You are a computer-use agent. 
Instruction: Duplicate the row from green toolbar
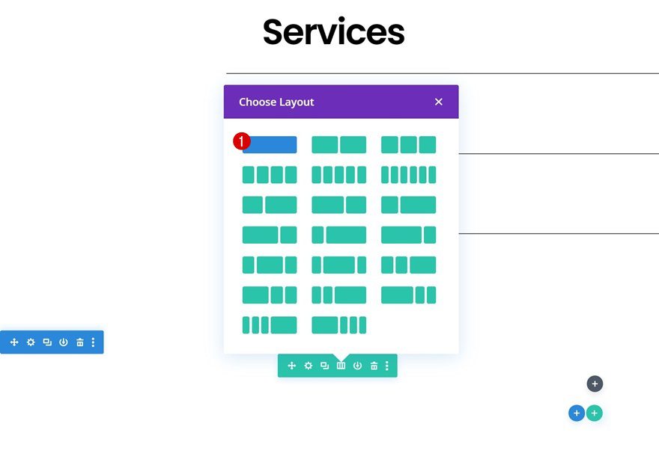coord(324,366)
